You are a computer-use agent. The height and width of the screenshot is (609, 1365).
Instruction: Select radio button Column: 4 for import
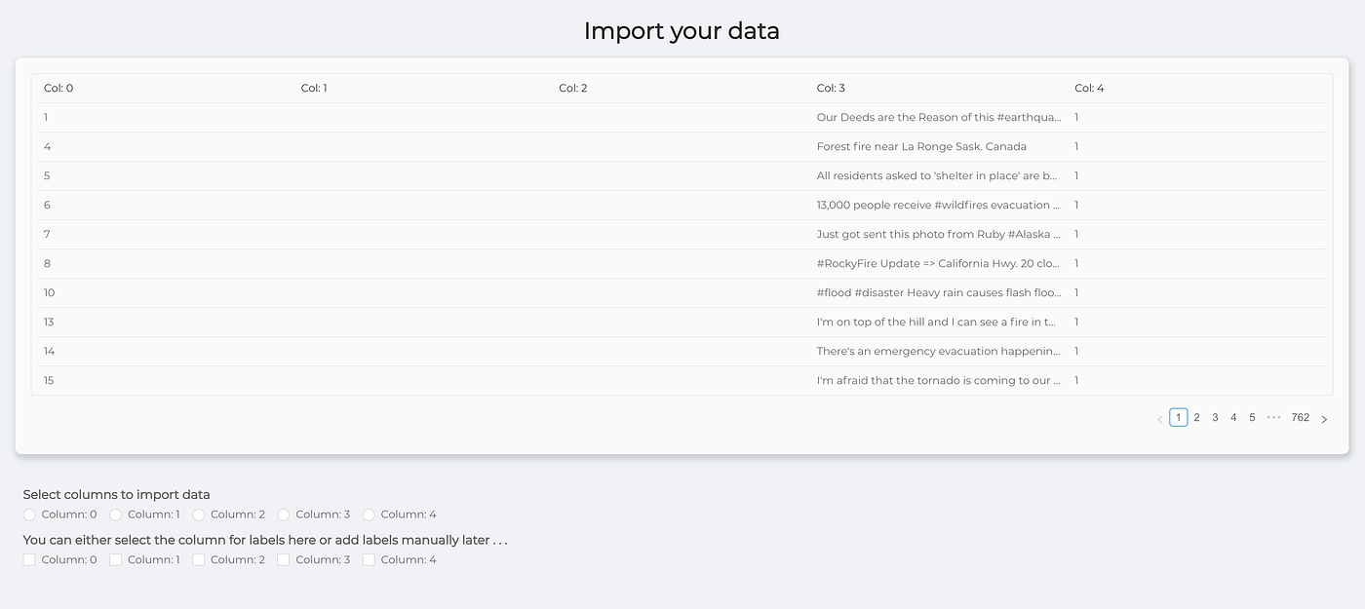click(369, 514)
